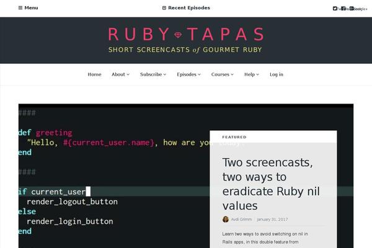Image resolution: width=372 pixels, height=248 pixels.
Task: Open the Facebook social icon
Action: click(343, 9)
